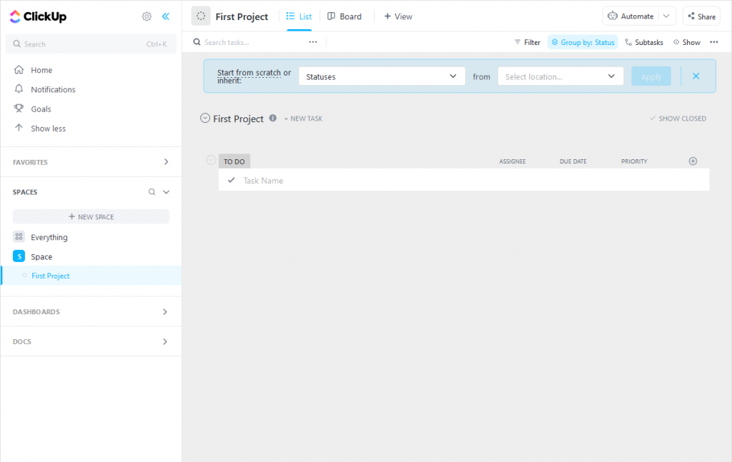Open Notifications
The width and height of the screenshot is (732, 462).
[45, 89]
